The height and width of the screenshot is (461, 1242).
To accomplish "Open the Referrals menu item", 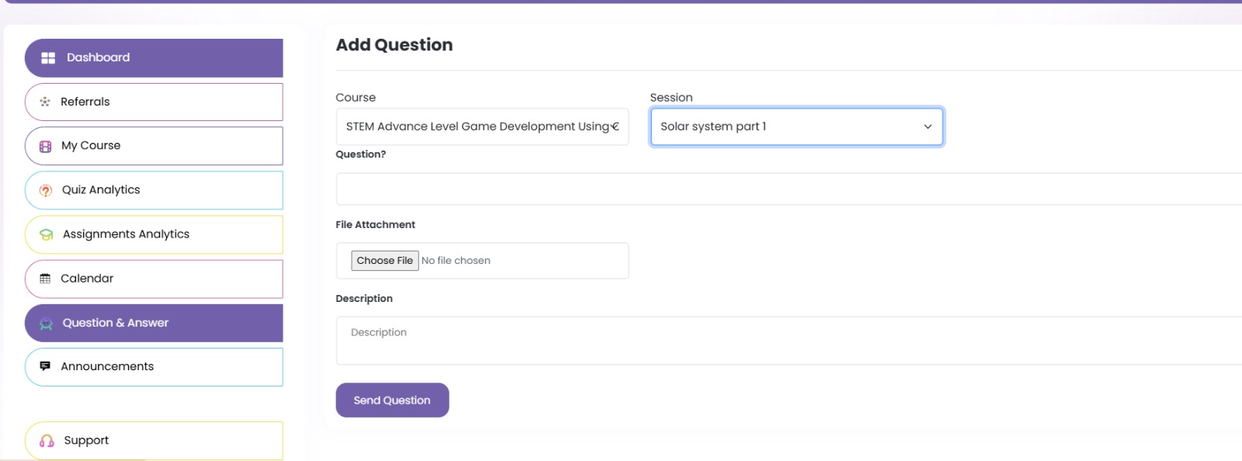I will 85,102.
